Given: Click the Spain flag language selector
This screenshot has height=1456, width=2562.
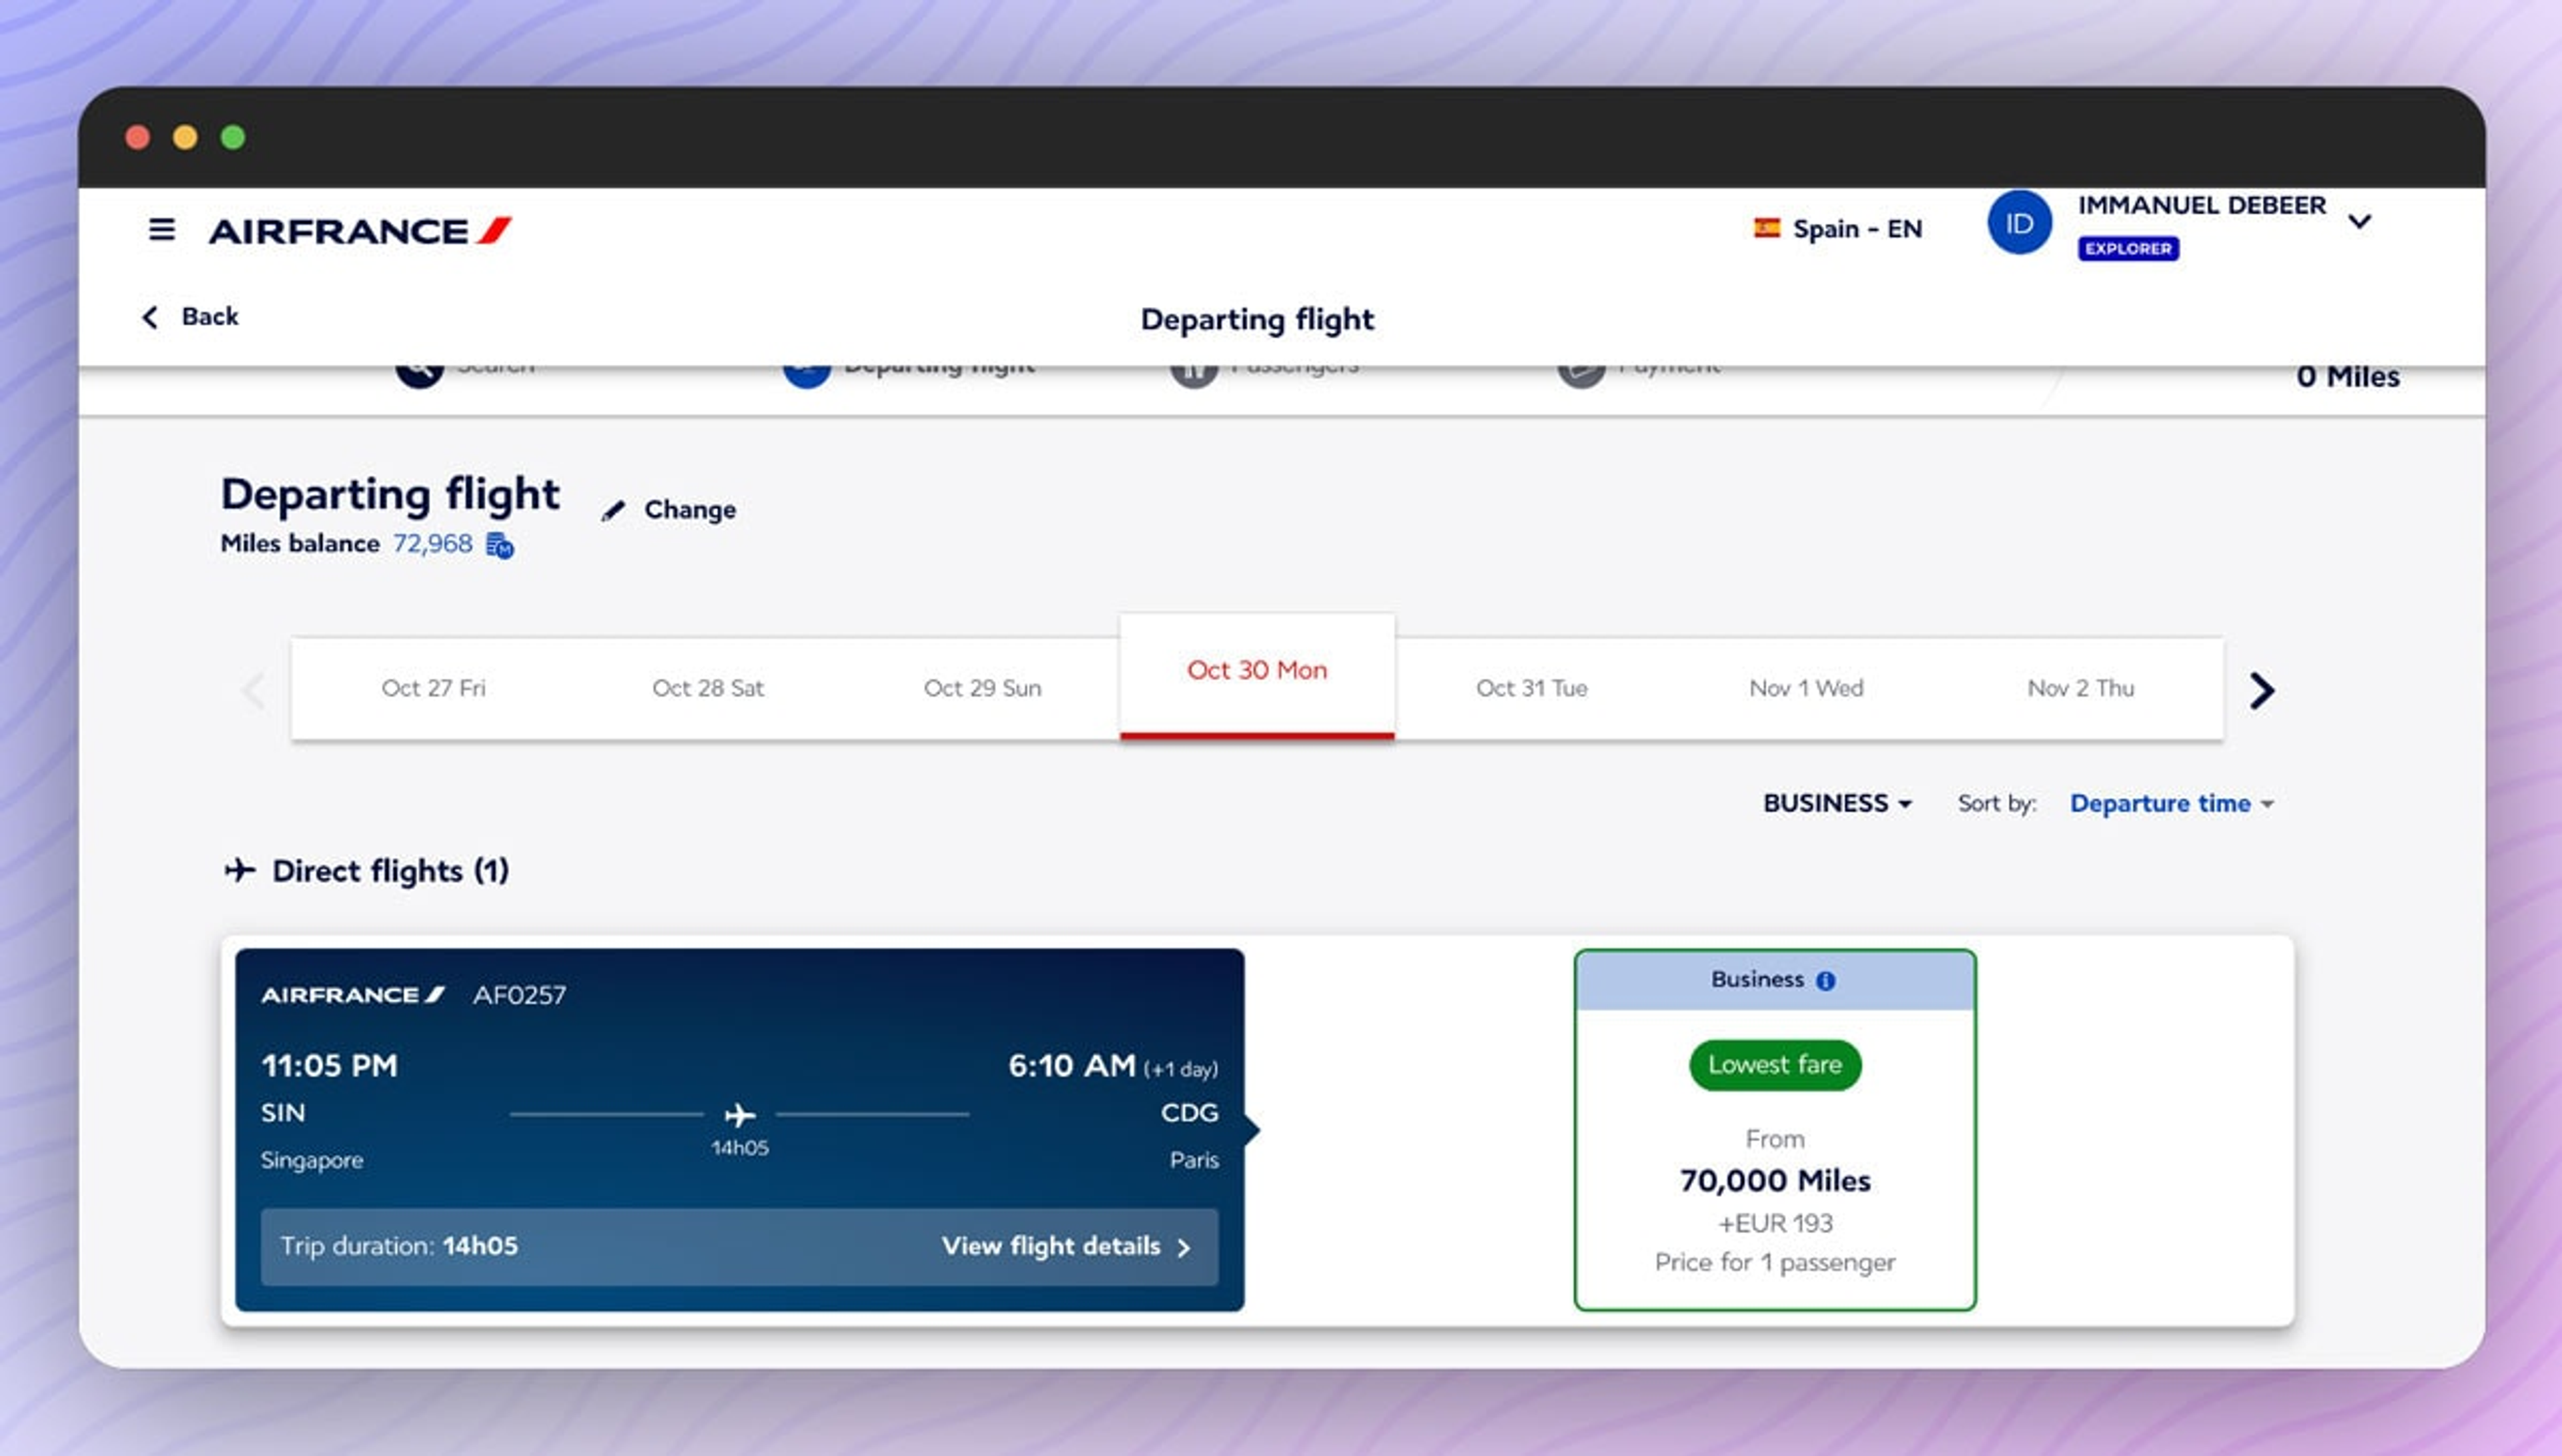Looking at the screenshot, I should (1837, 229).
